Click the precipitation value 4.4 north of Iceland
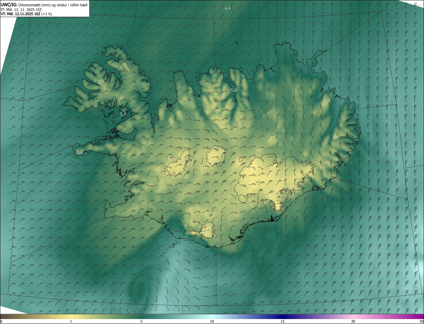Image resolution: width=424 pixels, height=324 pixels. (227, 8)
